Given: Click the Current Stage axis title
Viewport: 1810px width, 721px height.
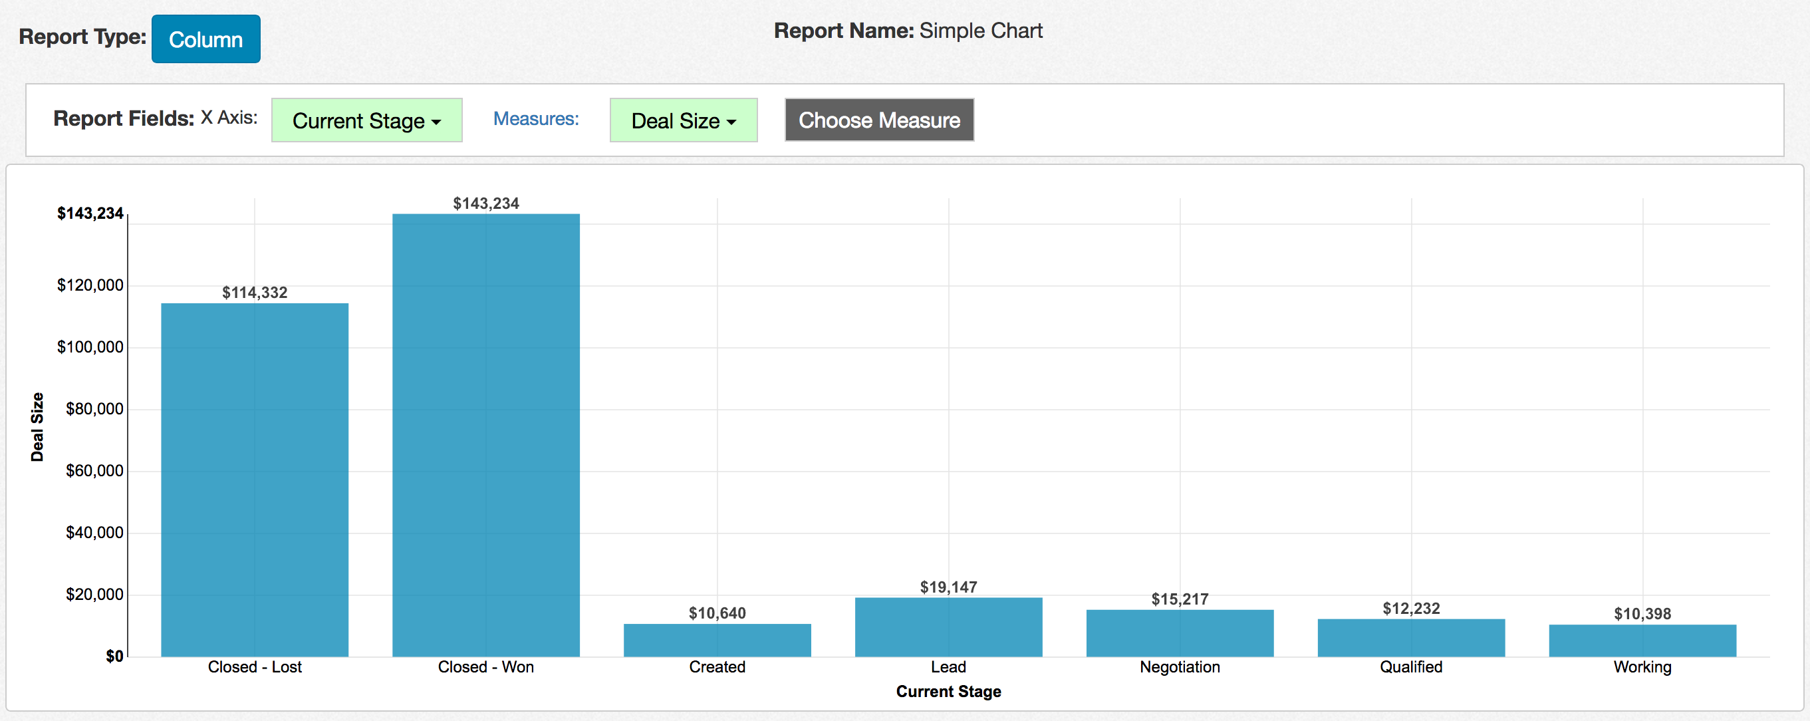Looking at the screenshot, I should coord(948,692).
